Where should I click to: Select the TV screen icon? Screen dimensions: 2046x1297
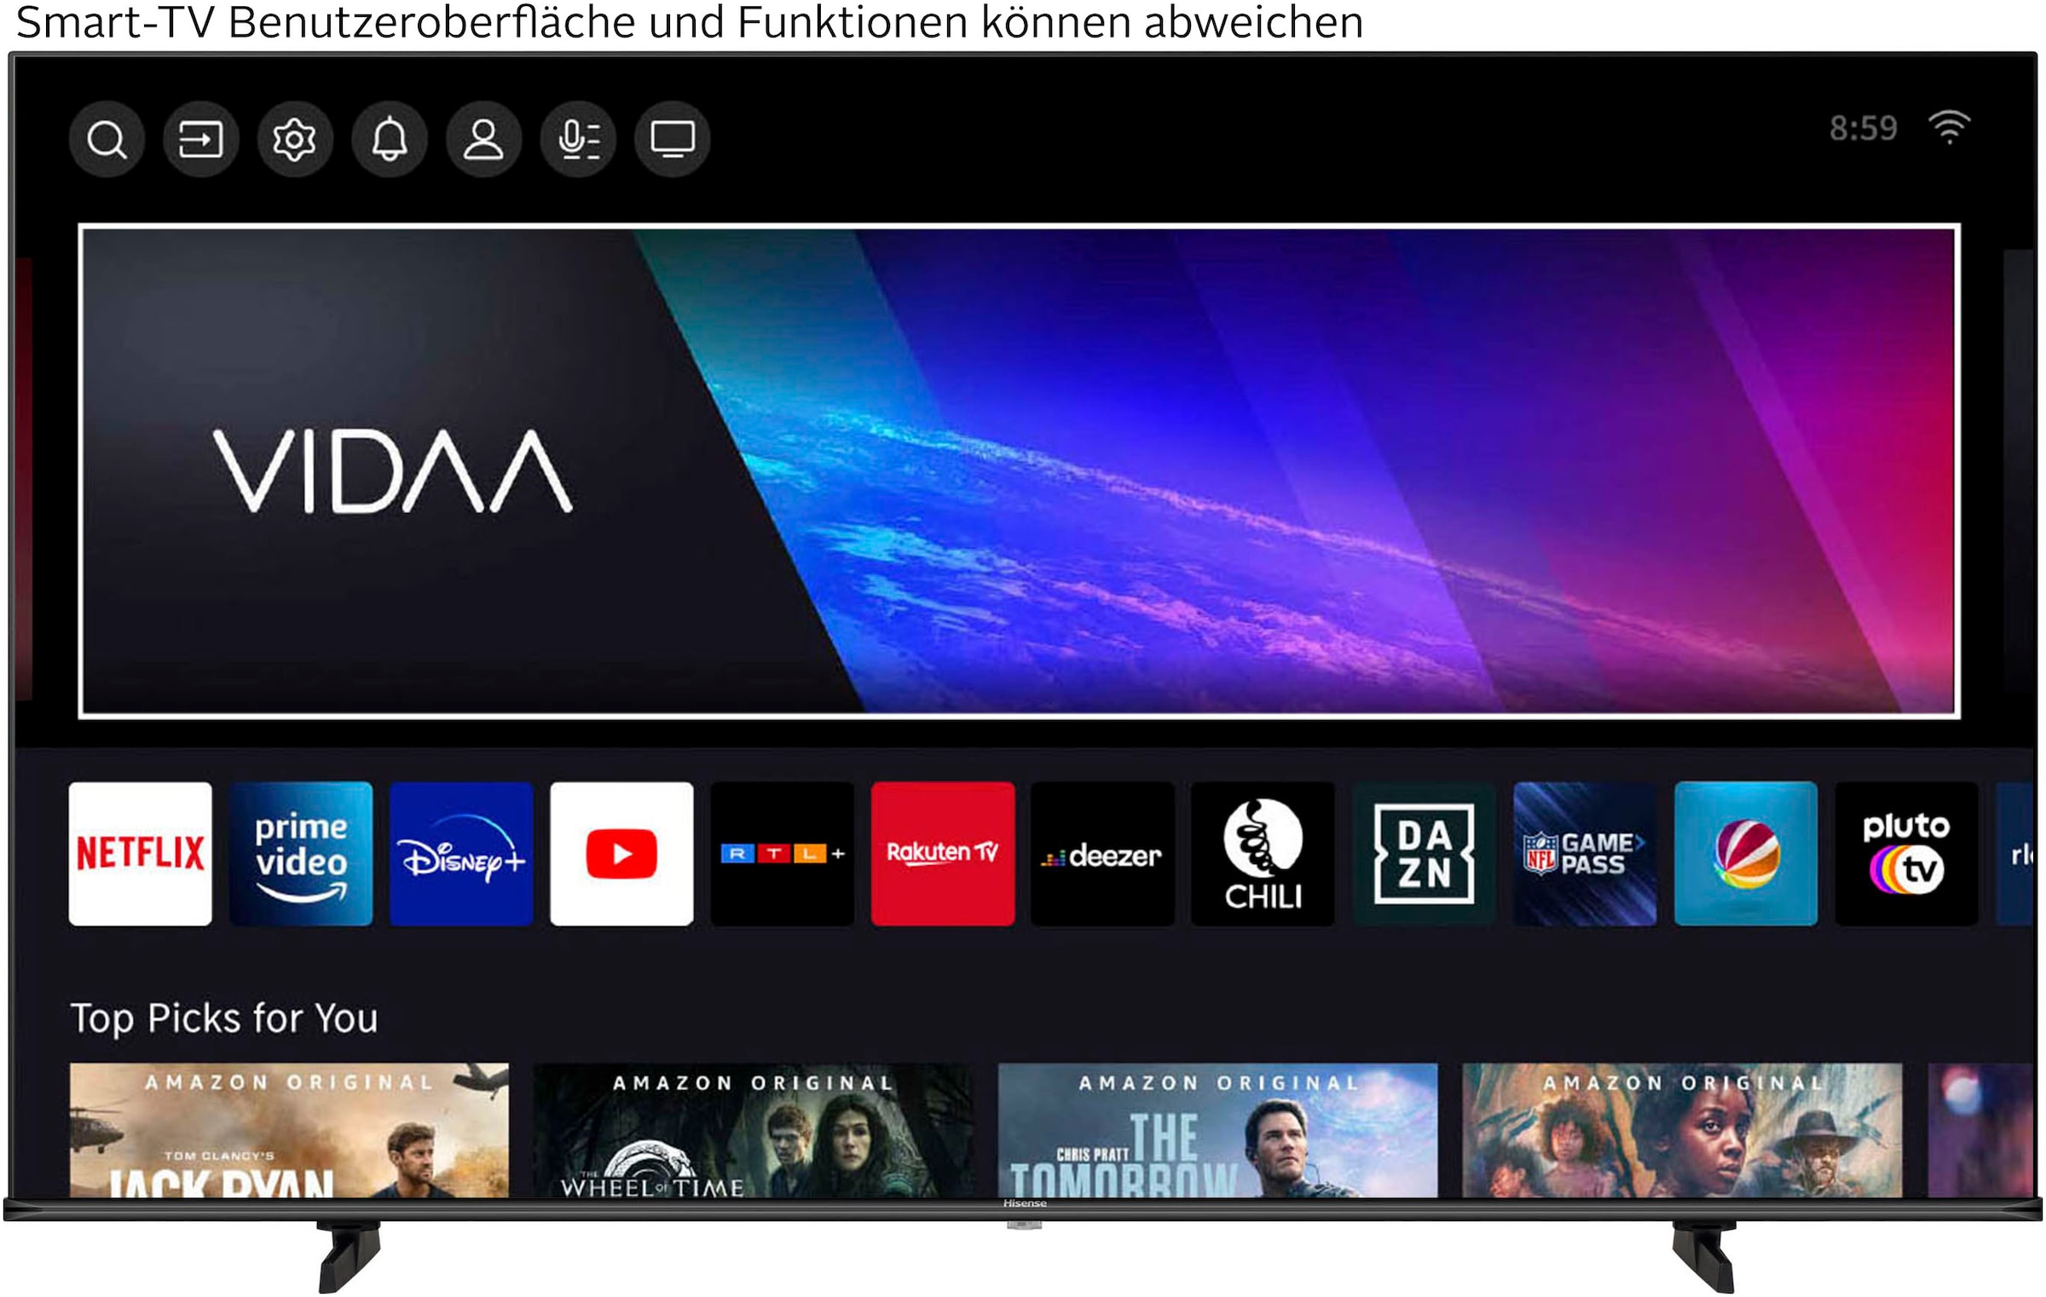(x=673, y=139)
